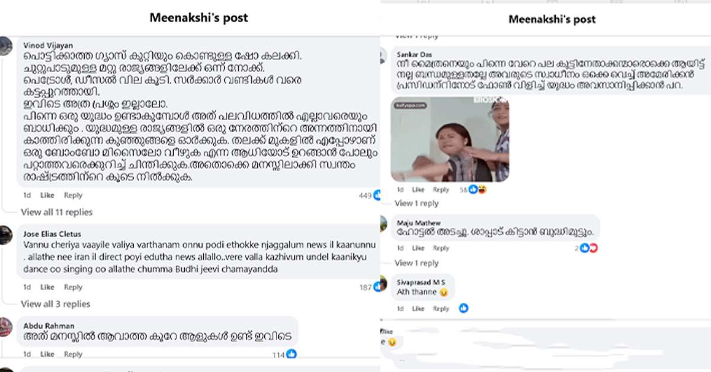Open the image in Sankar Das's comment
The height and width of the screenshot is (372, 711).
point(450,140)
